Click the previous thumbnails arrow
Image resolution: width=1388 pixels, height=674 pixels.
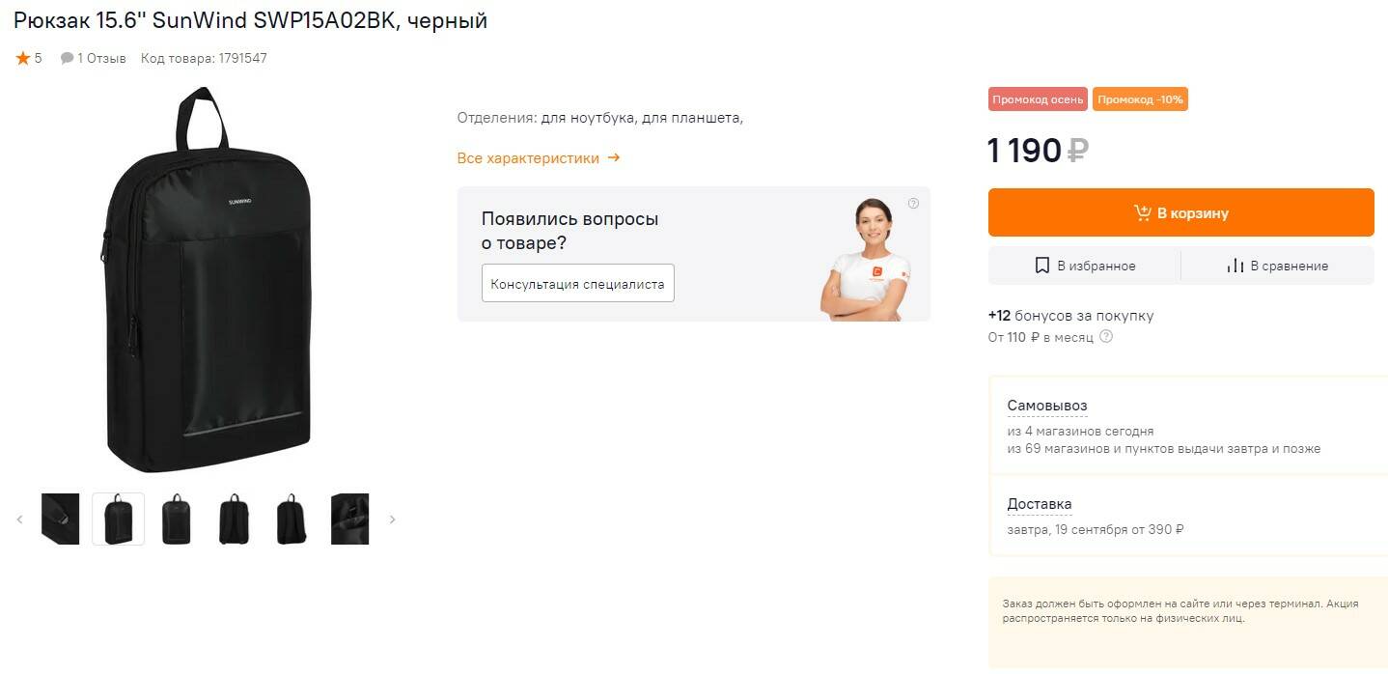19,520
